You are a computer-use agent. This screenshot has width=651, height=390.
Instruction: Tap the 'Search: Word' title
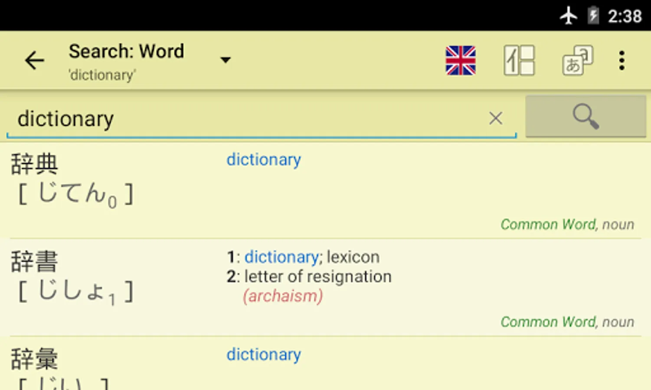click(x=126, y=52)
